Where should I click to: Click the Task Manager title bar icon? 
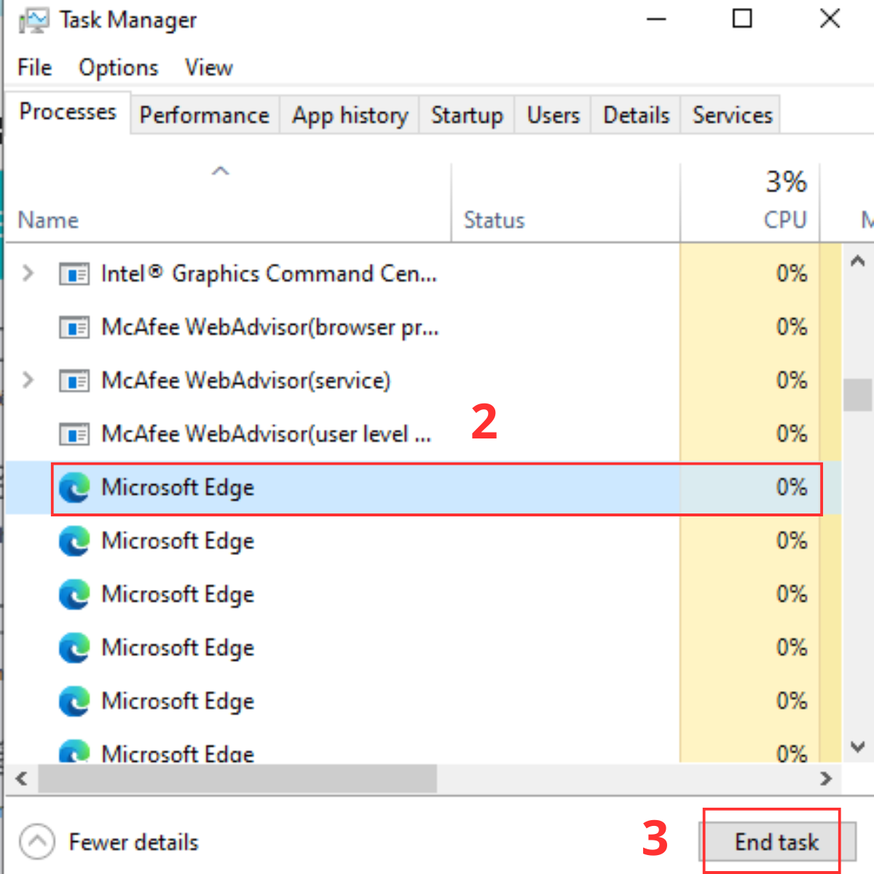pyautogui.click(x=34, y=20)
